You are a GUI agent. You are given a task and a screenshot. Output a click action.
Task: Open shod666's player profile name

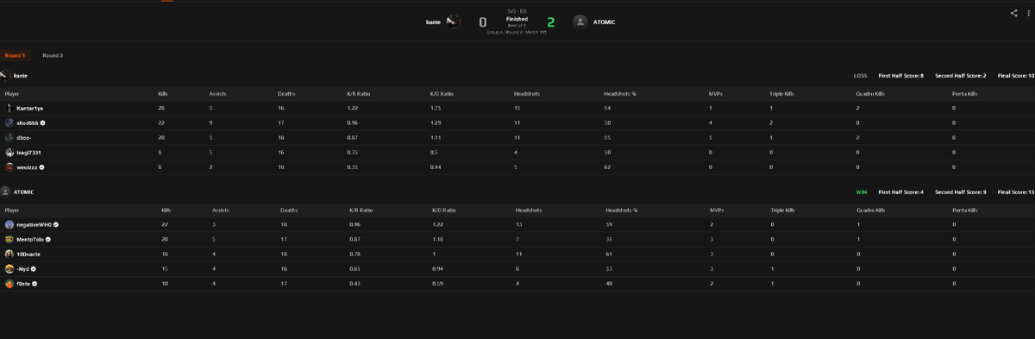(28, 122)
